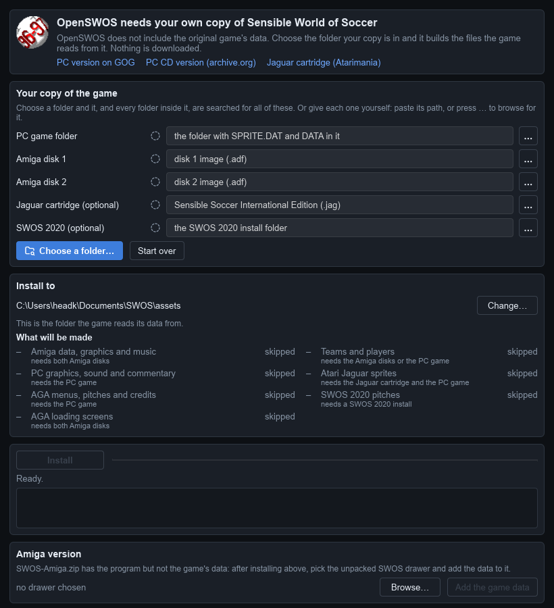Click the 'AGA menus, pitches and credits' row
554x608 pixels.
tap(155, 399)
